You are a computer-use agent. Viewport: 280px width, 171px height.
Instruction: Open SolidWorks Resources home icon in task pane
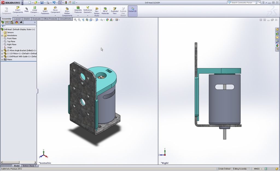277,30
